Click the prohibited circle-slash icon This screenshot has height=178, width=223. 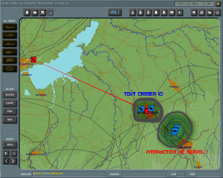coord(202,13)
